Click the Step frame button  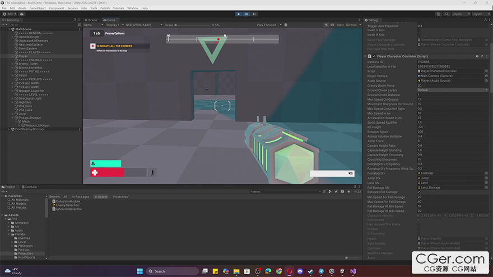(254, 14)
